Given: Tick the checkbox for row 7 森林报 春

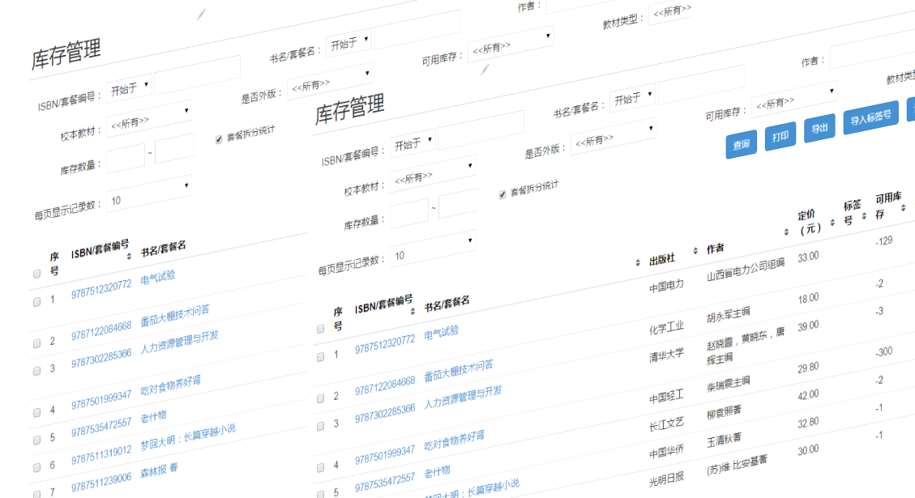Looking at the screenshot, I should (37, 493).
